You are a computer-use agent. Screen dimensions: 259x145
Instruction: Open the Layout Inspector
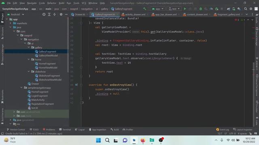[x=243, y=130]
